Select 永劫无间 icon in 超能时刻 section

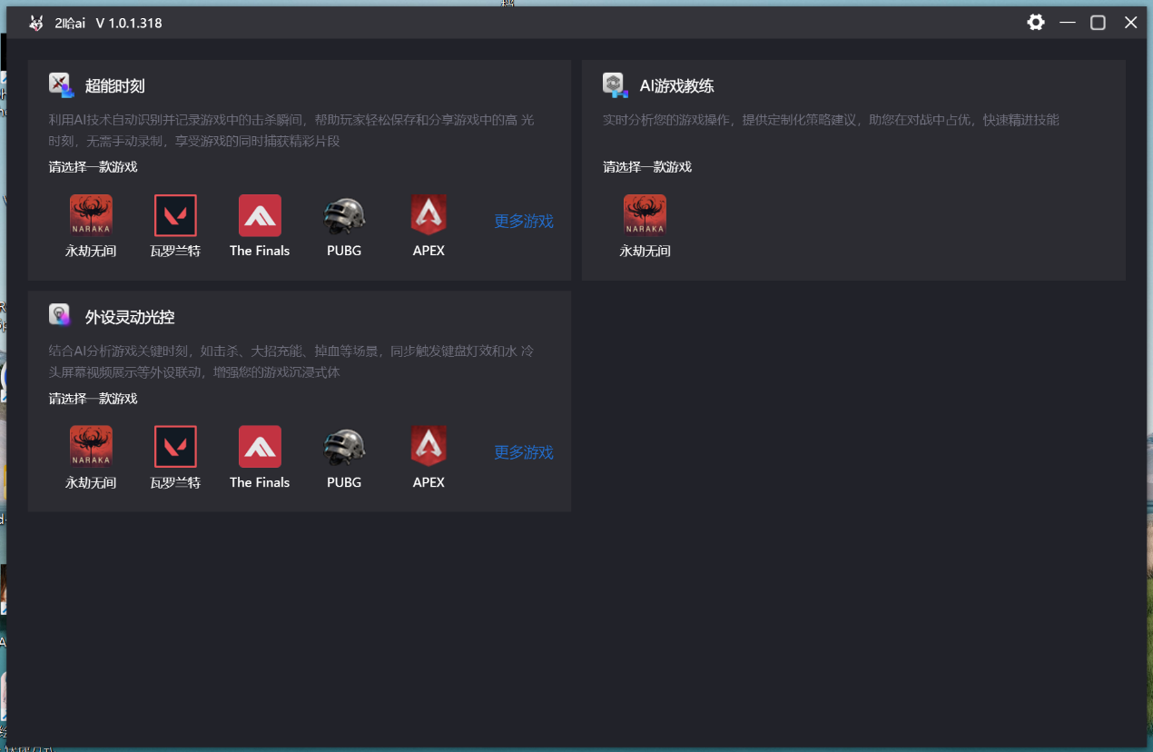[x=91, y=216]
